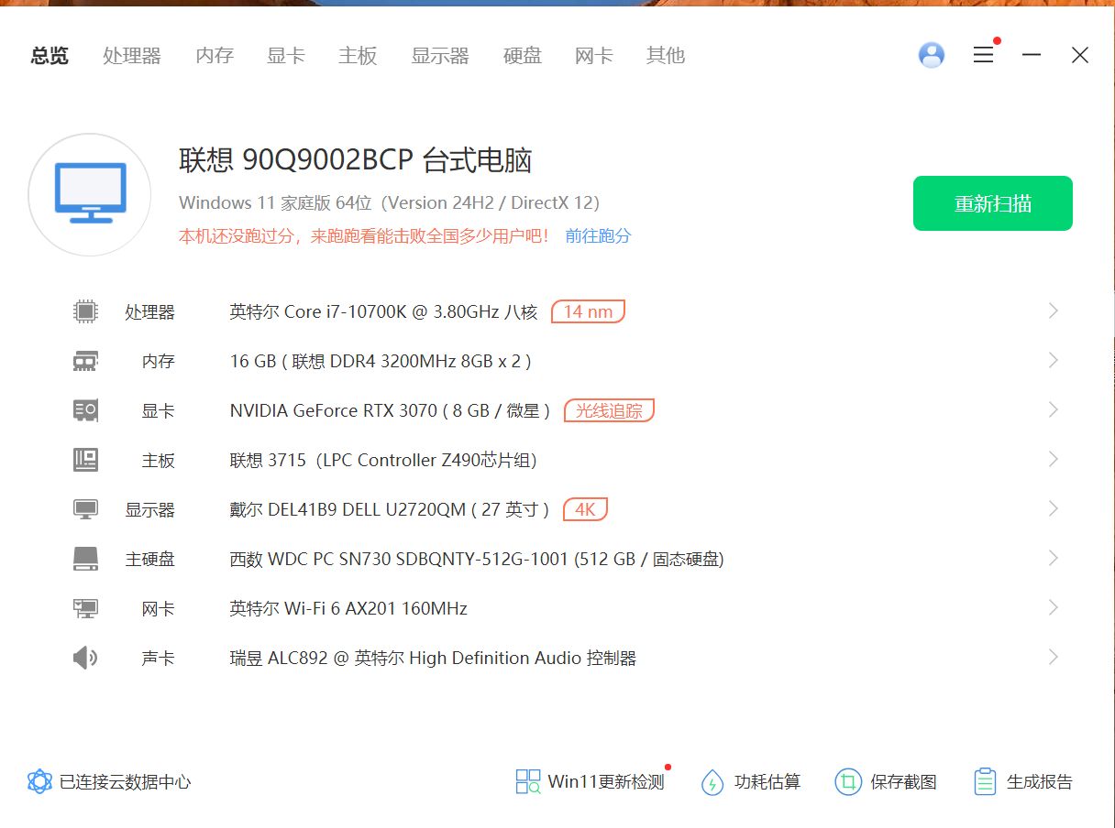Expand the 主硬盘 row chevron

[1054, 559]
